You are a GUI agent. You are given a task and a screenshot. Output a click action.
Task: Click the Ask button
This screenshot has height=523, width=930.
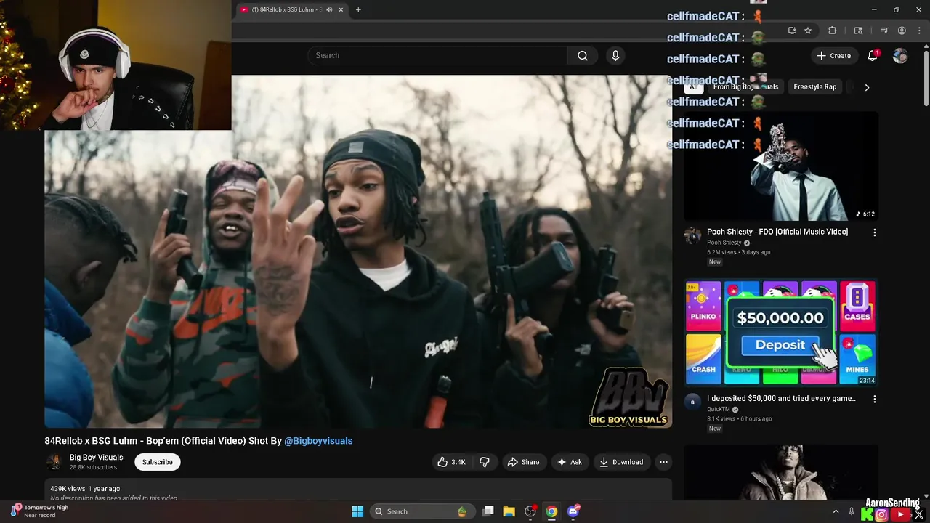coord(570,462)
